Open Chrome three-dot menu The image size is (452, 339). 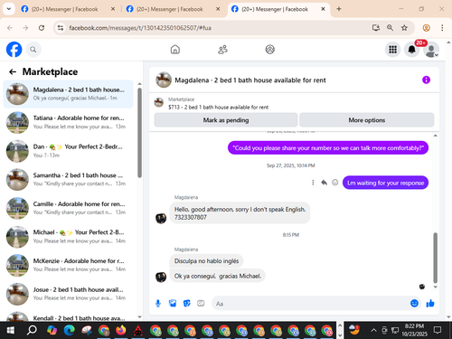(442, 28)
